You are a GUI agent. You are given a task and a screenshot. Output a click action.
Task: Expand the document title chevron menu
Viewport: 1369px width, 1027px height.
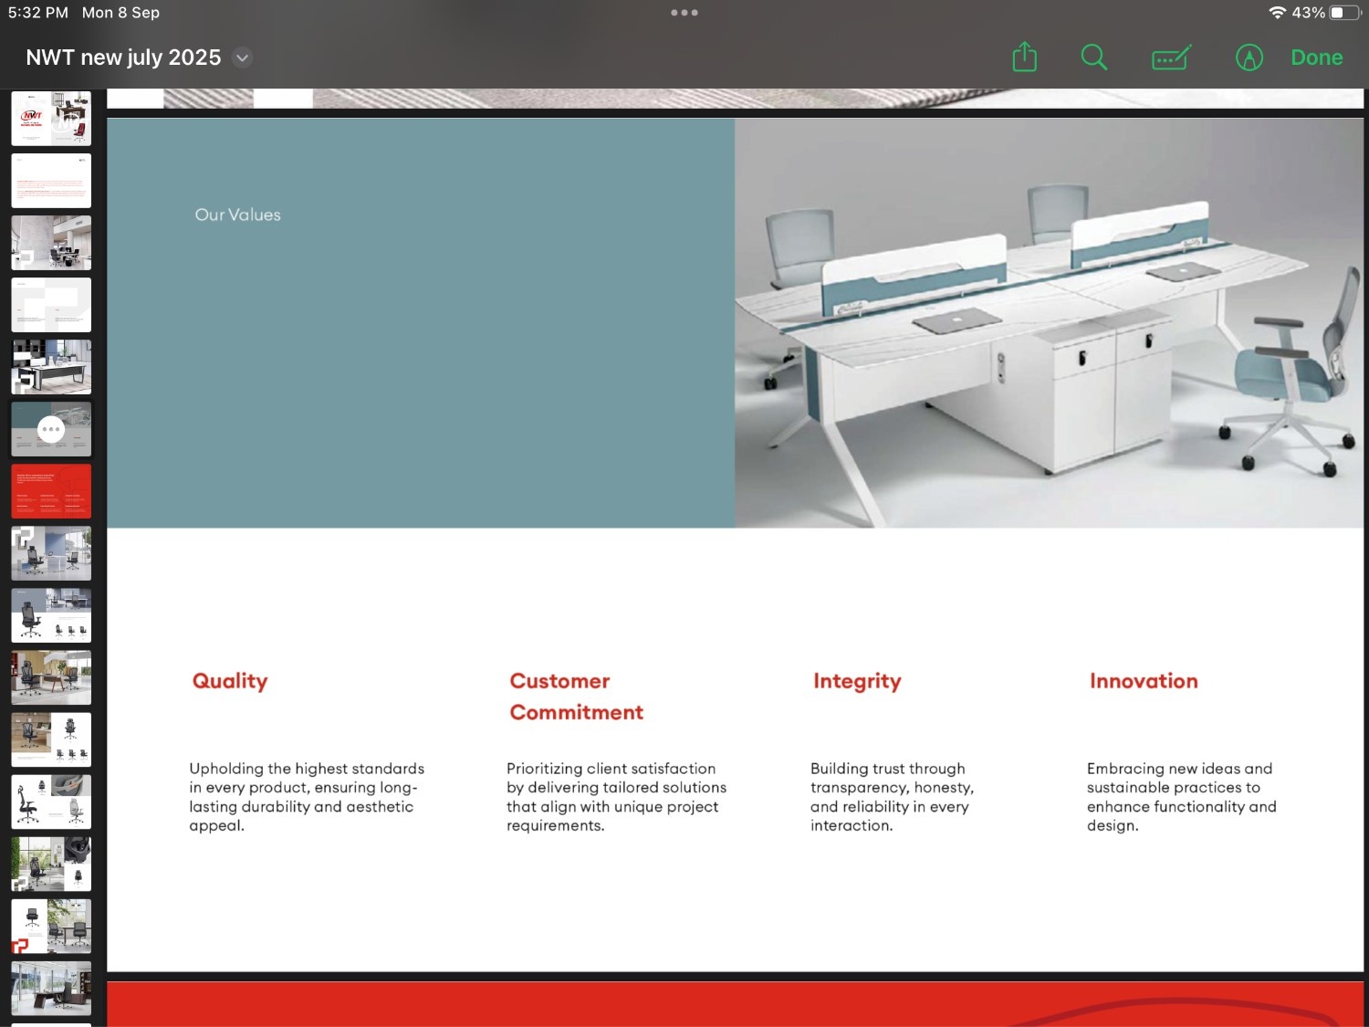click(242, 58)
